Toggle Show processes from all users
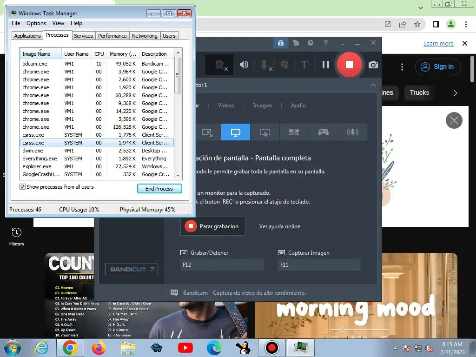Viewport: 476px width, 357px height. click(22, 187)
